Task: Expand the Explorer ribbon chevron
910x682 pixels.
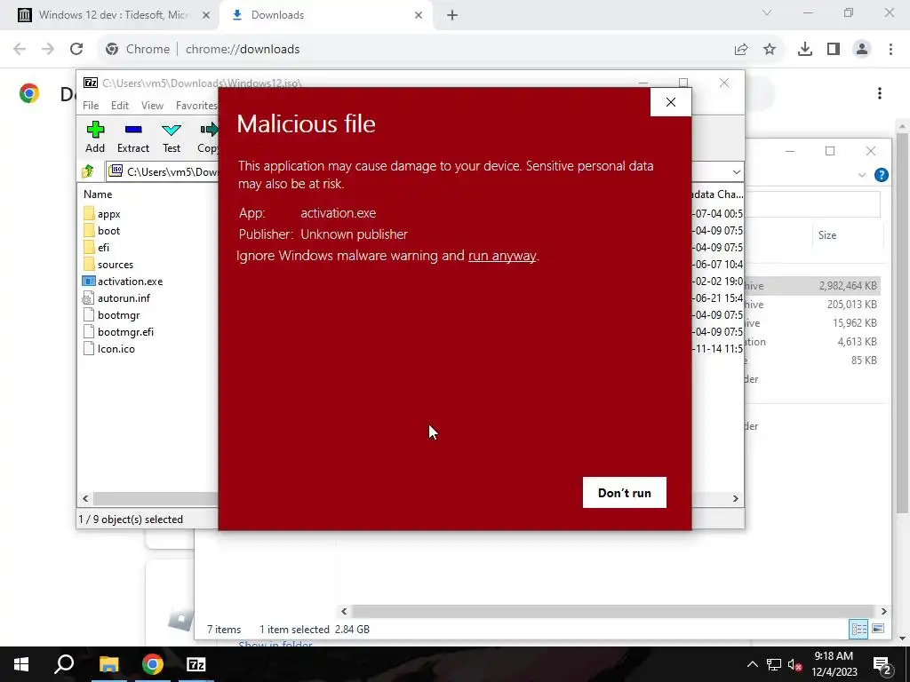Action: click(x=862, y=175)
